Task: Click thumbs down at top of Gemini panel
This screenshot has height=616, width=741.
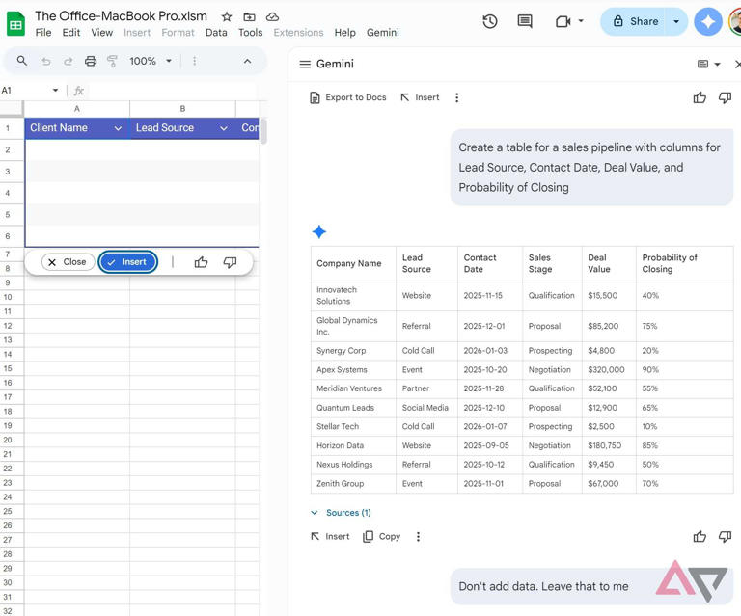Action: pyautogui.click(x=725, y=97)
